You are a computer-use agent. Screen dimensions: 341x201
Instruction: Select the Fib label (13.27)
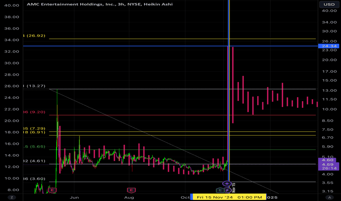[x=34, y=86]
